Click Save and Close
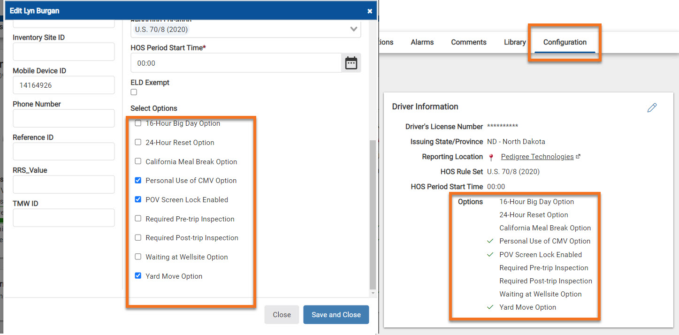Viewport: 679px width, 335px height. [336, 315]
